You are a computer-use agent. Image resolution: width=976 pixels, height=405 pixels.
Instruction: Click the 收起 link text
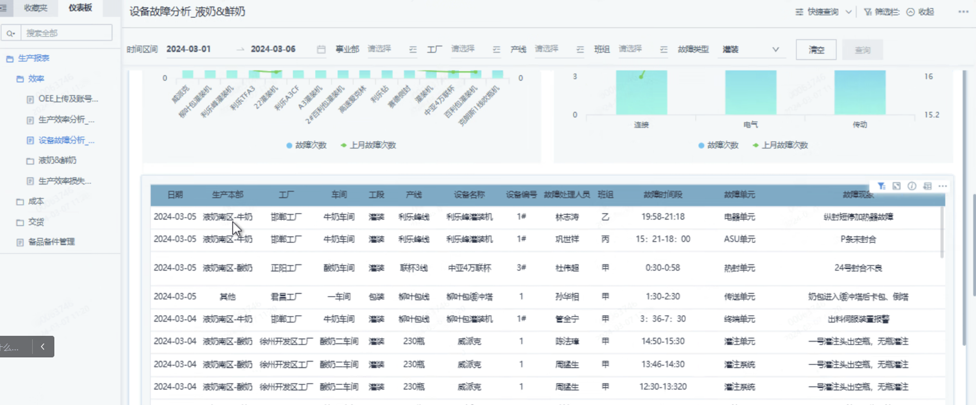[926, 12]
